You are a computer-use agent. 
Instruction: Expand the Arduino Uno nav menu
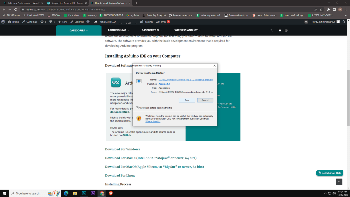(x=118, y=30)
